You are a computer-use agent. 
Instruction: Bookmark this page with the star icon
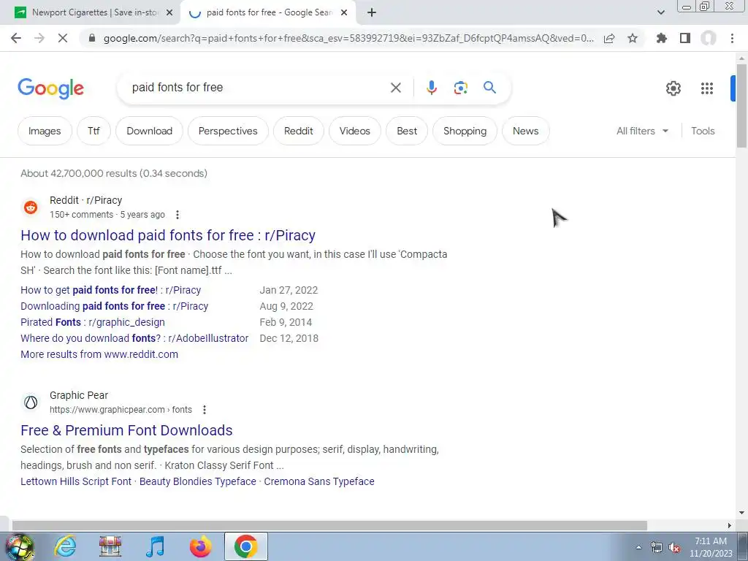coord(633,38)
